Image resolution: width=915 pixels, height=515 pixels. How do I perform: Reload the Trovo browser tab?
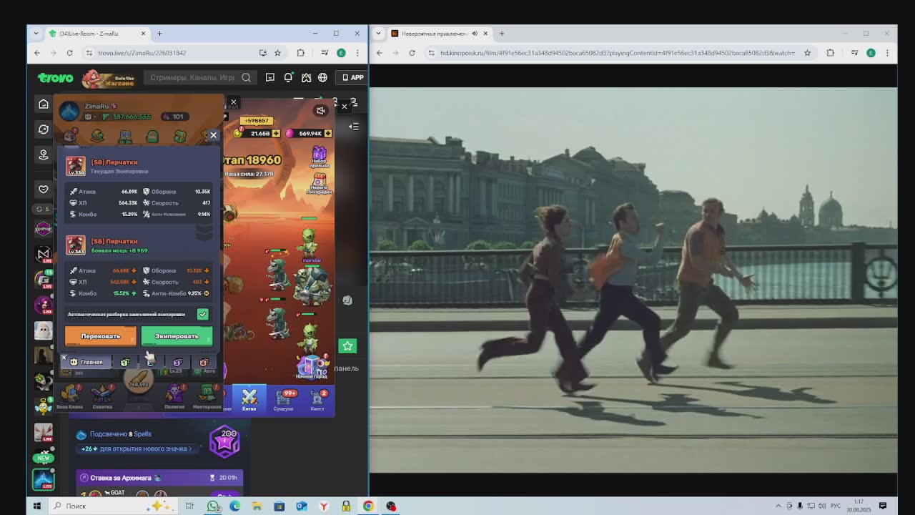point(69,53)
